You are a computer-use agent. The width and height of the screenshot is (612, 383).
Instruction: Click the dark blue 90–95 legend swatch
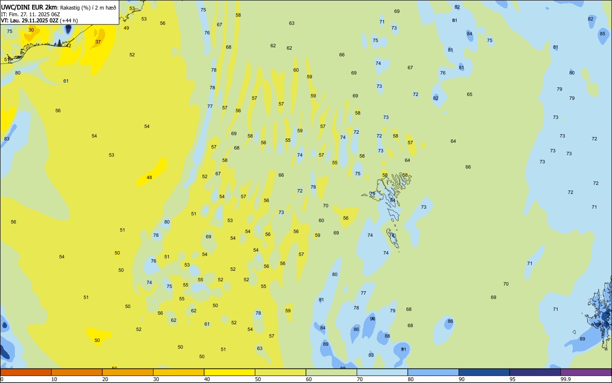pyautogui.click(x=484, y=372)
